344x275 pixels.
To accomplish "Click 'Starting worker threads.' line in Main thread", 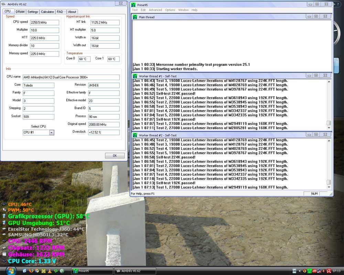I will tap(165, 69).
